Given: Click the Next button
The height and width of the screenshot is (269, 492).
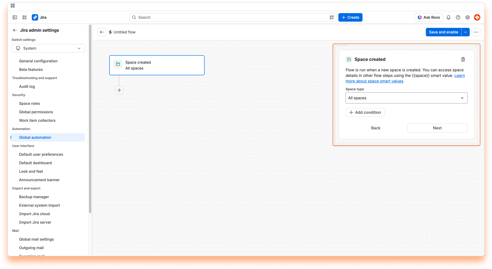Looking at the screenshot, I should click(x=437, y=128).
